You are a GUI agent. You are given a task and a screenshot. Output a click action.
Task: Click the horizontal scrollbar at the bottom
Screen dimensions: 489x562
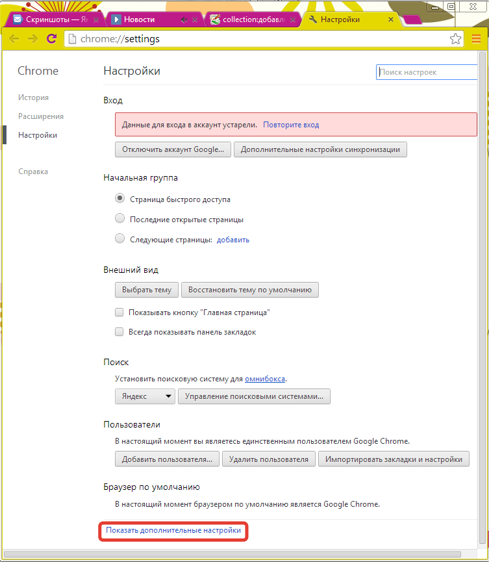point(232,554)
